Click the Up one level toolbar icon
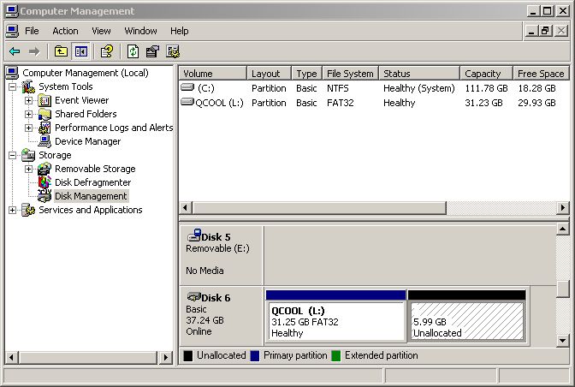 61,51
